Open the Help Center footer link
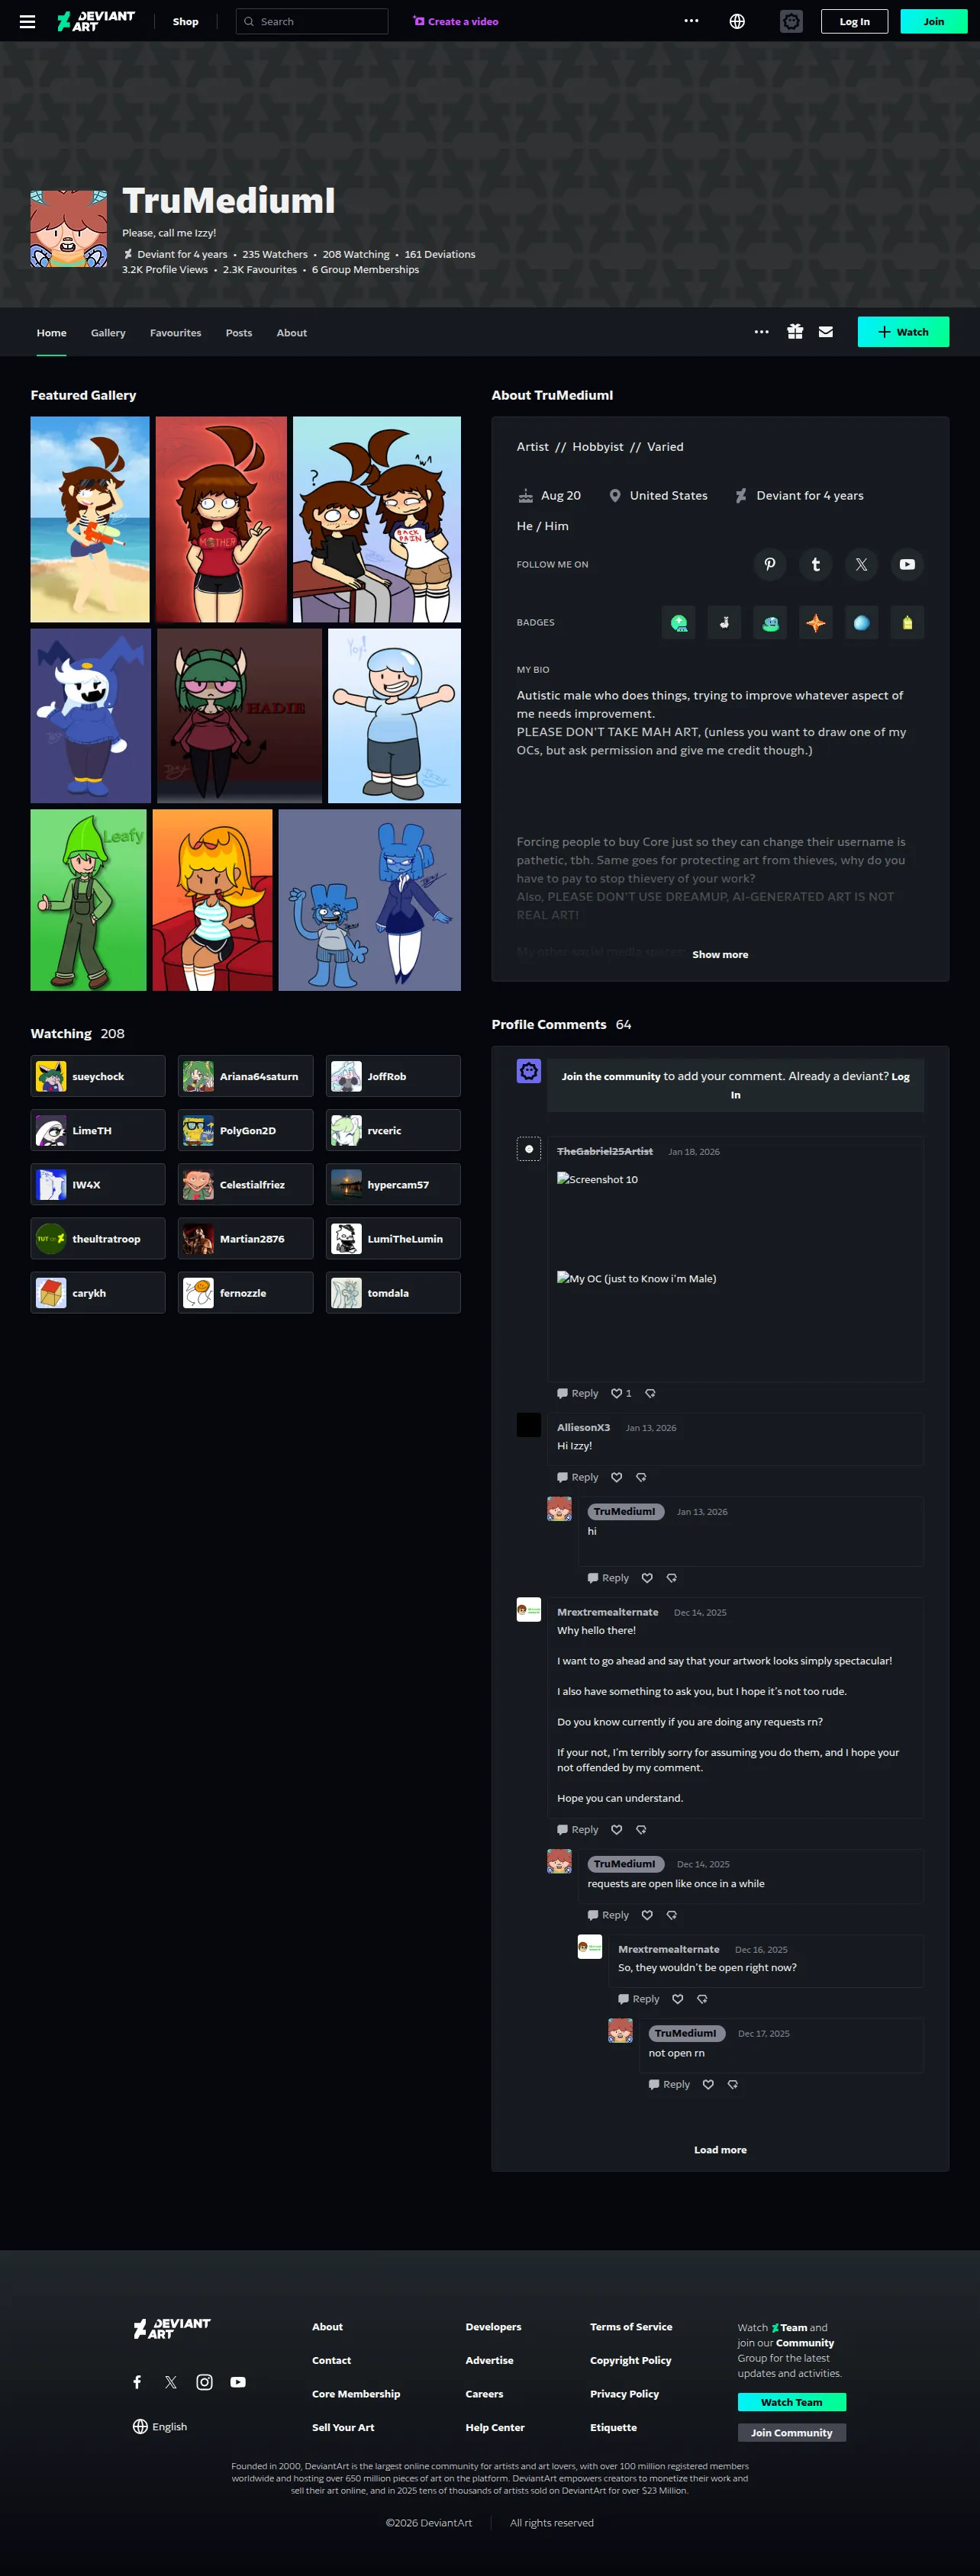This screenshot has width=980, height=2576. (495, 2427)
